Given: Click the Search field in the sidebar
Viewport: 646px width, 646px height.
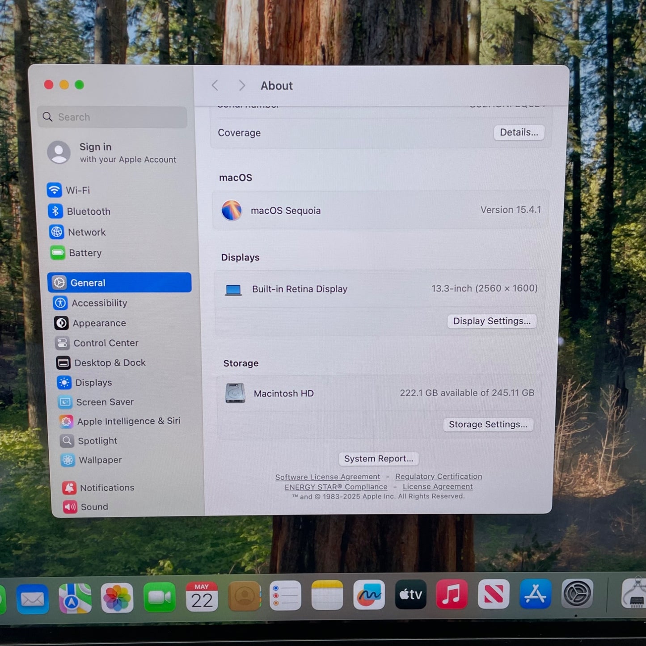Looking at the screenshot, I should pos(112,117).
